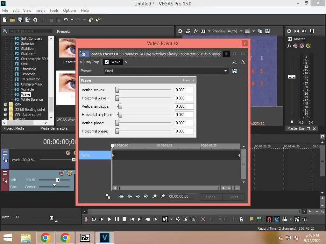
Task: Click the Pan/Crop button in FX chain
Action: point(92,62)
